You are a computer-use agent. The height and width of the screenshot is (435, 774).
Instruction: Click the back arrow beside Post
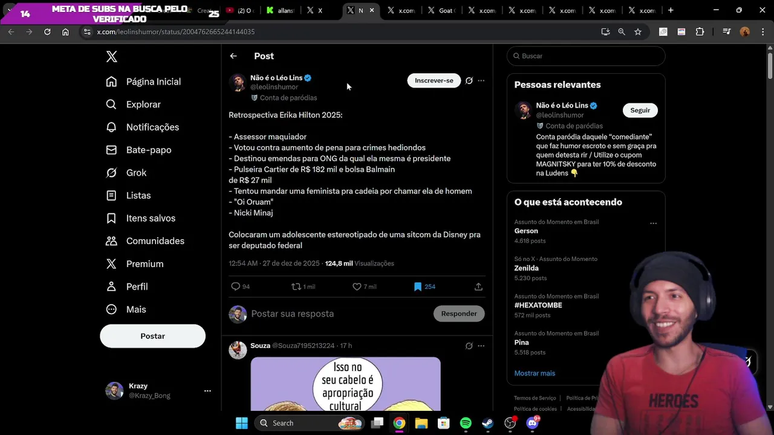233,56
